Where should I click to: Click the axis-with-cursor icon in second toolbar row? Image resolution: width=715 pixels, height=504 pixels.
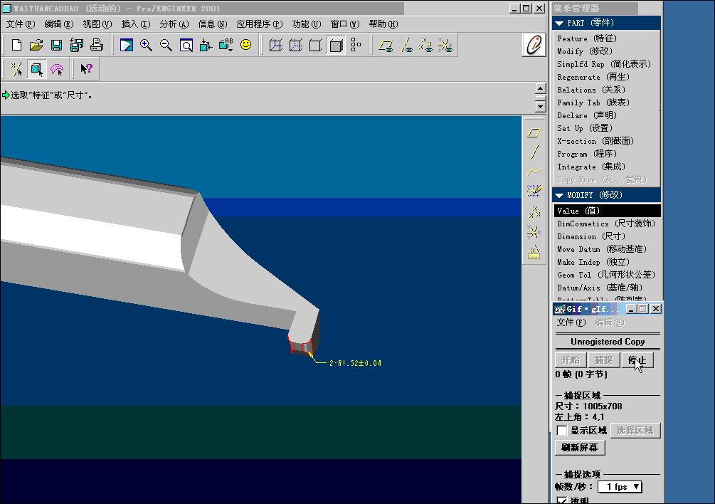(x=16, y=69)
